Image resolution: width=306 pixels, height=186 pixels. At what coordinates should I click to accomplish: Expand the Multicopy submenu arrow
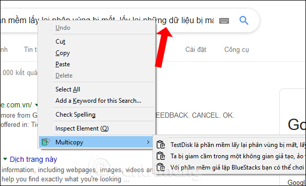coord(148,142)
